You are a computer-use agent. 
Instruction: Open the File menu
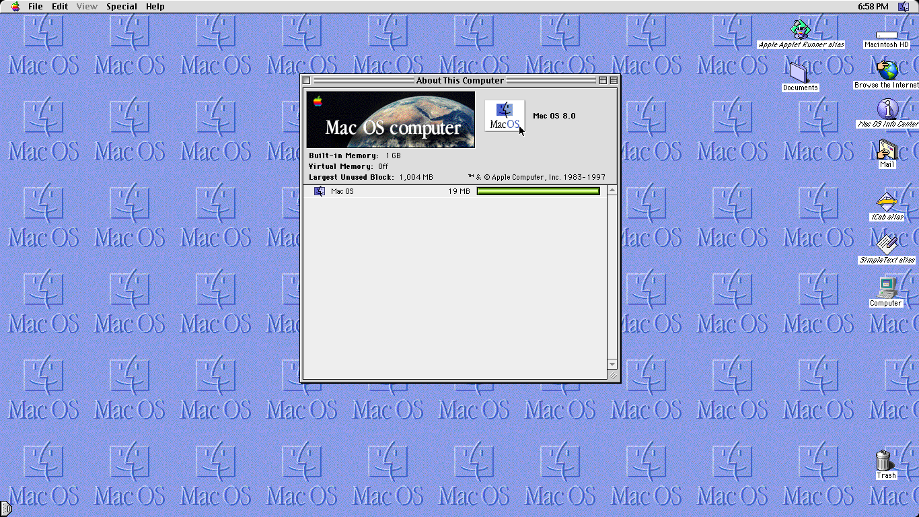pyautogui.click(x=35, y=7)
